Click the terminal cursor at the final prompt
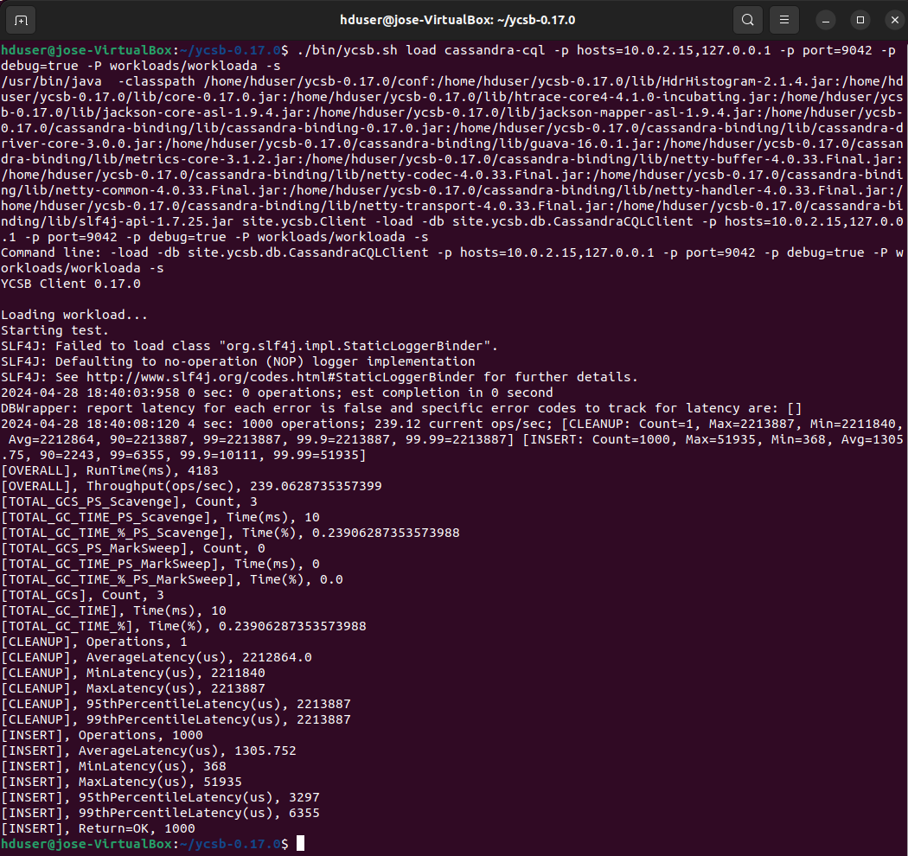Image resolution: width=908 pixels, height=856 pixels. (x=301, y=844)
